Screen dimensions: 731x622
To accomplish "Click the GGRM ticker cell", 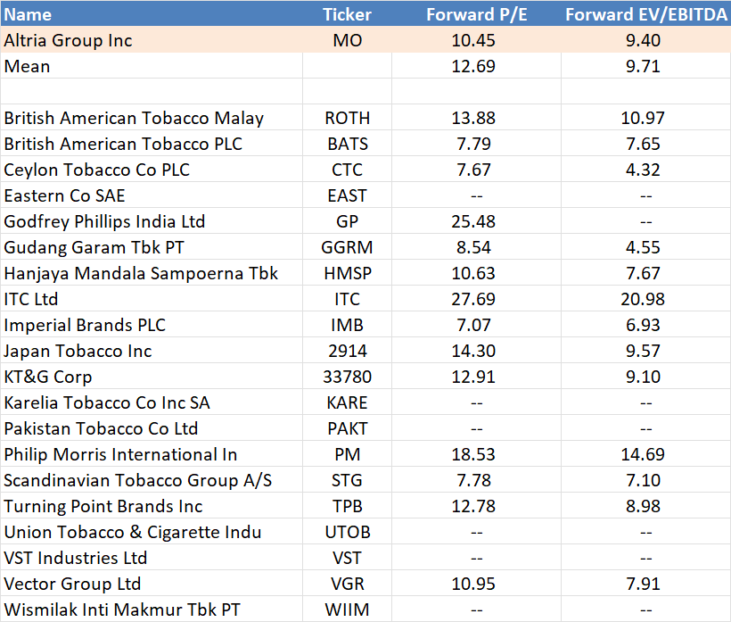I will point(348,247).
